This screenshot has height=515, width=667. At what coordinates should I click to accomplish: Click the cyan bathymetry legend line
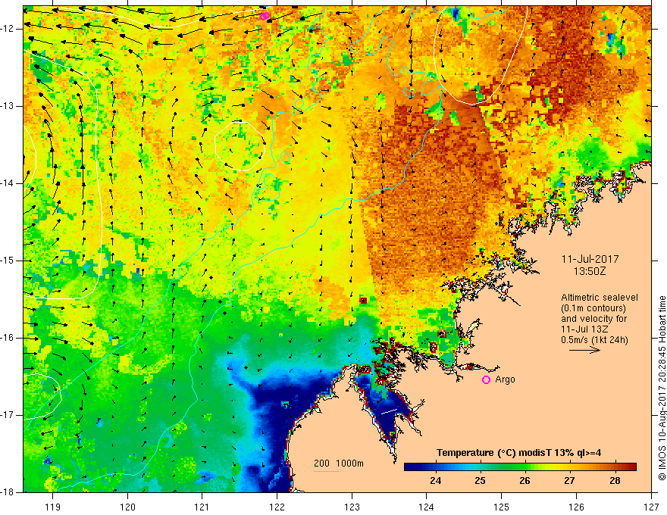tap(327, 471)
